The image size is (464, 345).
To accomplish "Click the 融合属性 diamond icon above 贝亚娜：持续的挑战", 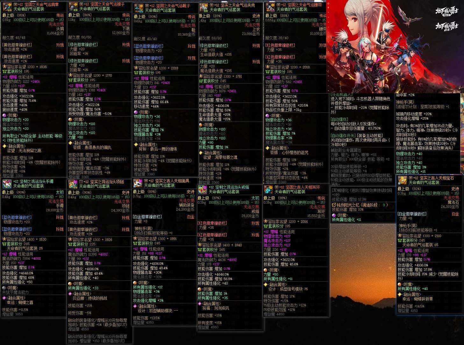I will 70,294.
